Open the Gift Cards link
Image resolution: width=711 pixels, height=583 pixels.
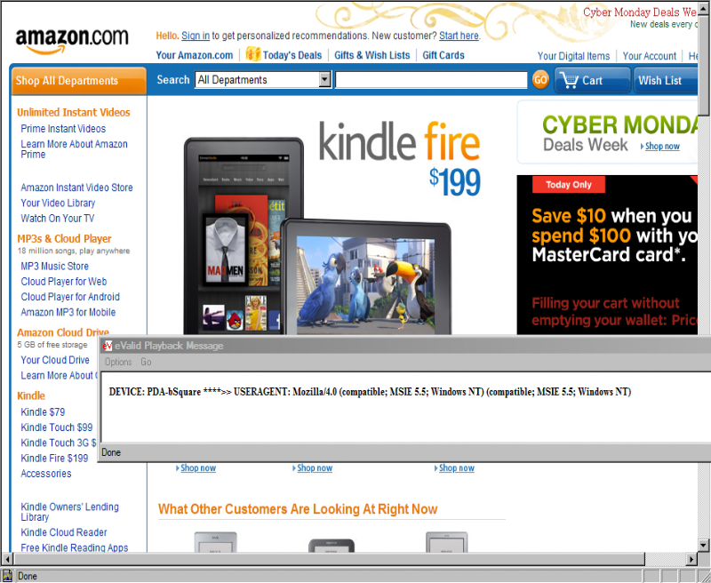(443, 55)
